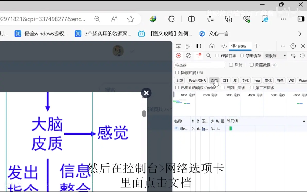This screenshot has width=307, height=192.
Task: Select the 媒体 filter
Action: (268, 80)
